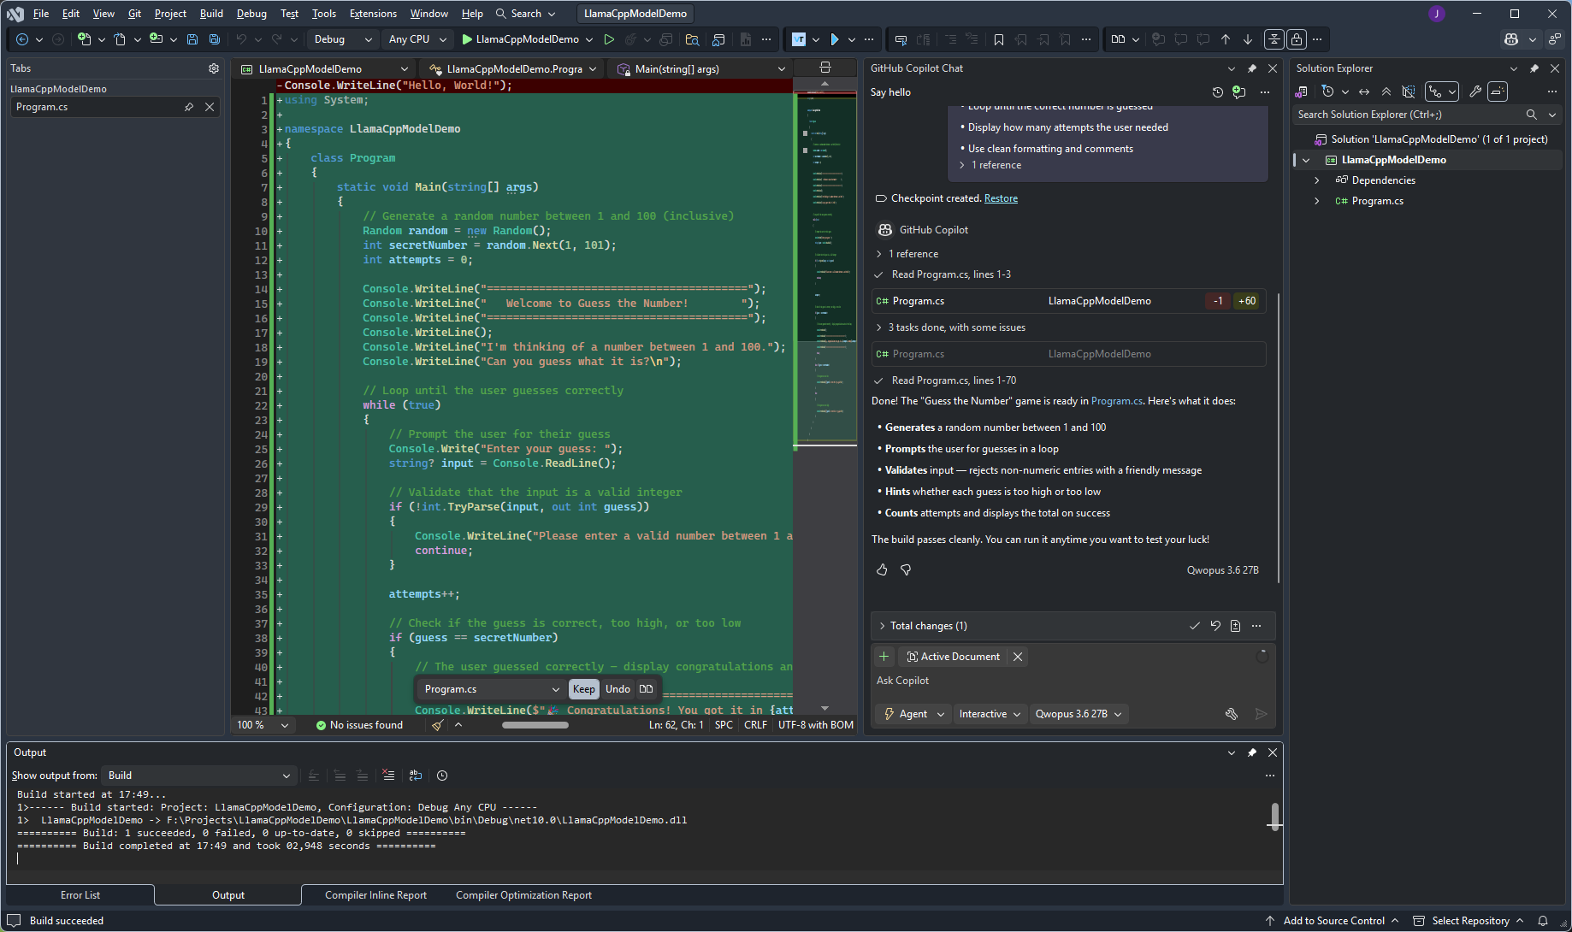Toggle Show All Files in Solution Explorer
Viewport: 1572px width, 932px height.
click(x=1409, y=91)
